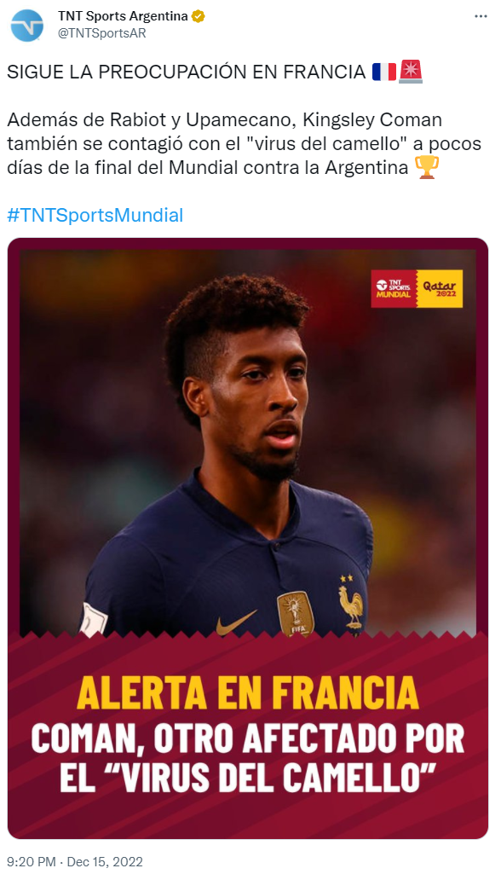The height and width of the screenshot is (874, 501).
Task: Open the #TNTSportsMundial hashtag
Action: (95, 215)
